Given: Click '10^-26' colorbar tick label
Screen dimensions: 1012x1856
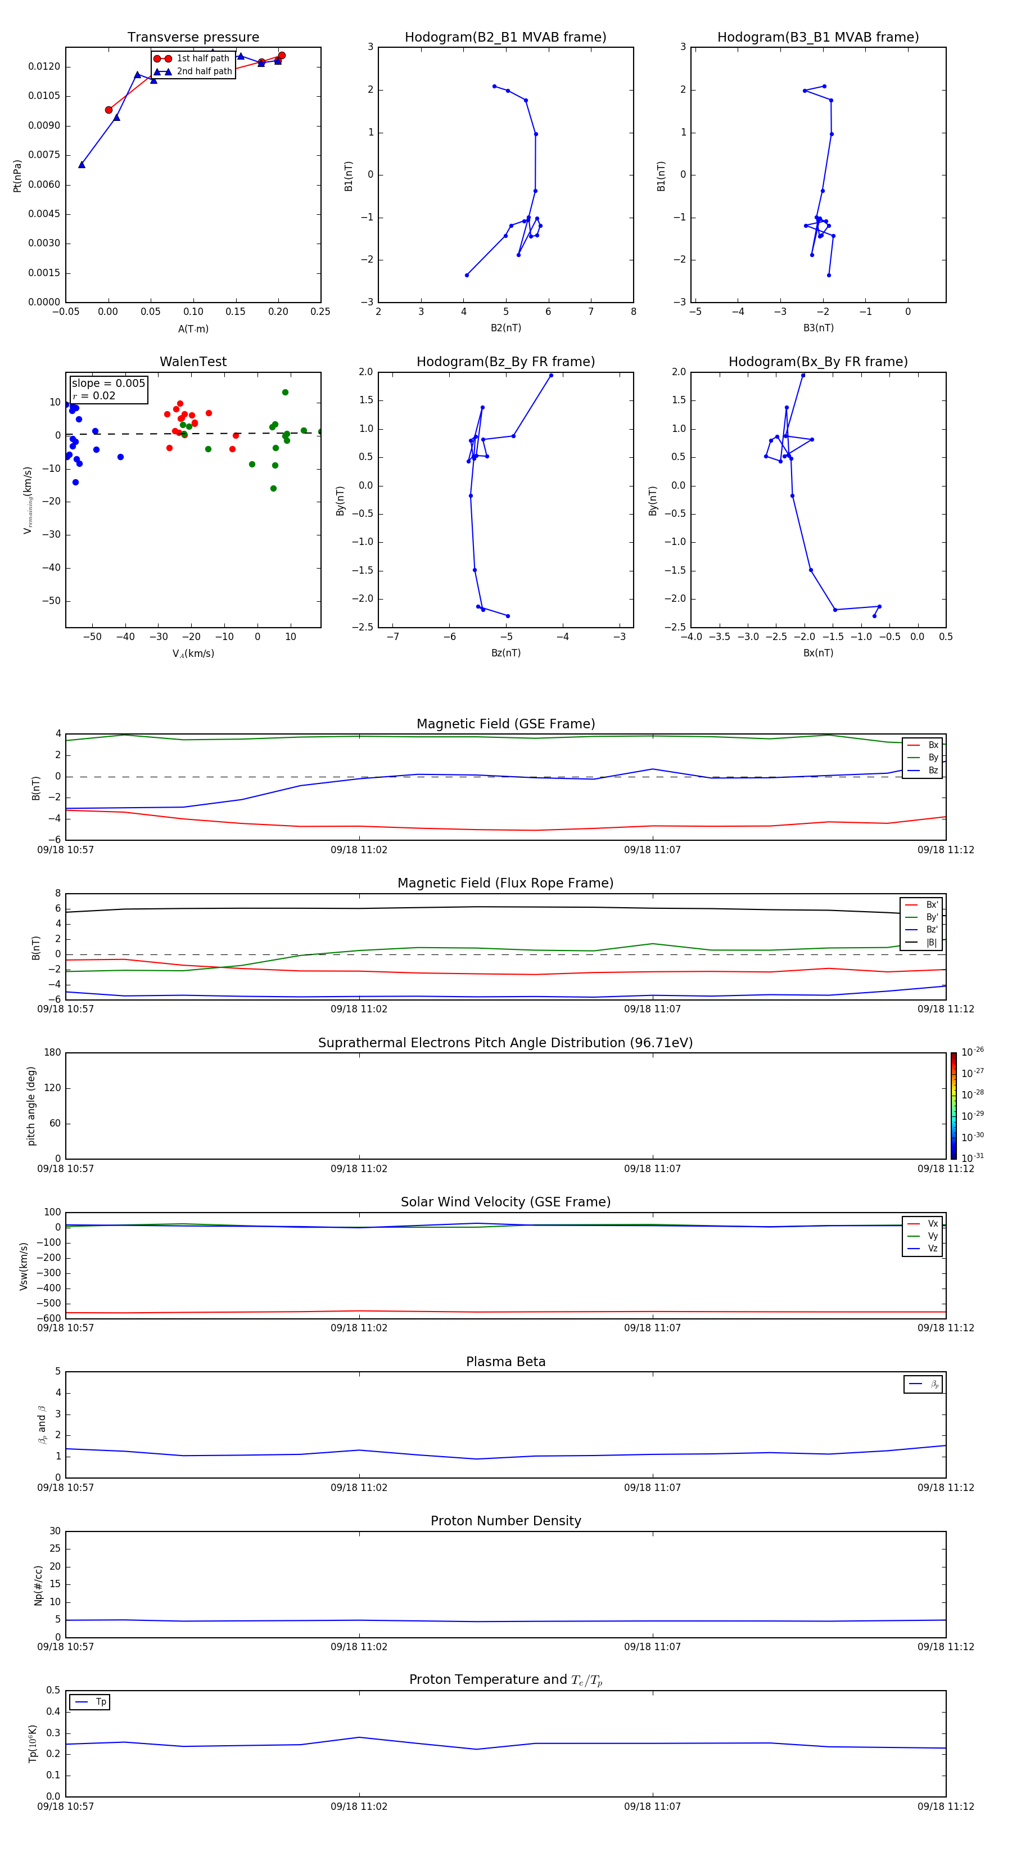Looking at the screenshot, I should (973, 1052).
